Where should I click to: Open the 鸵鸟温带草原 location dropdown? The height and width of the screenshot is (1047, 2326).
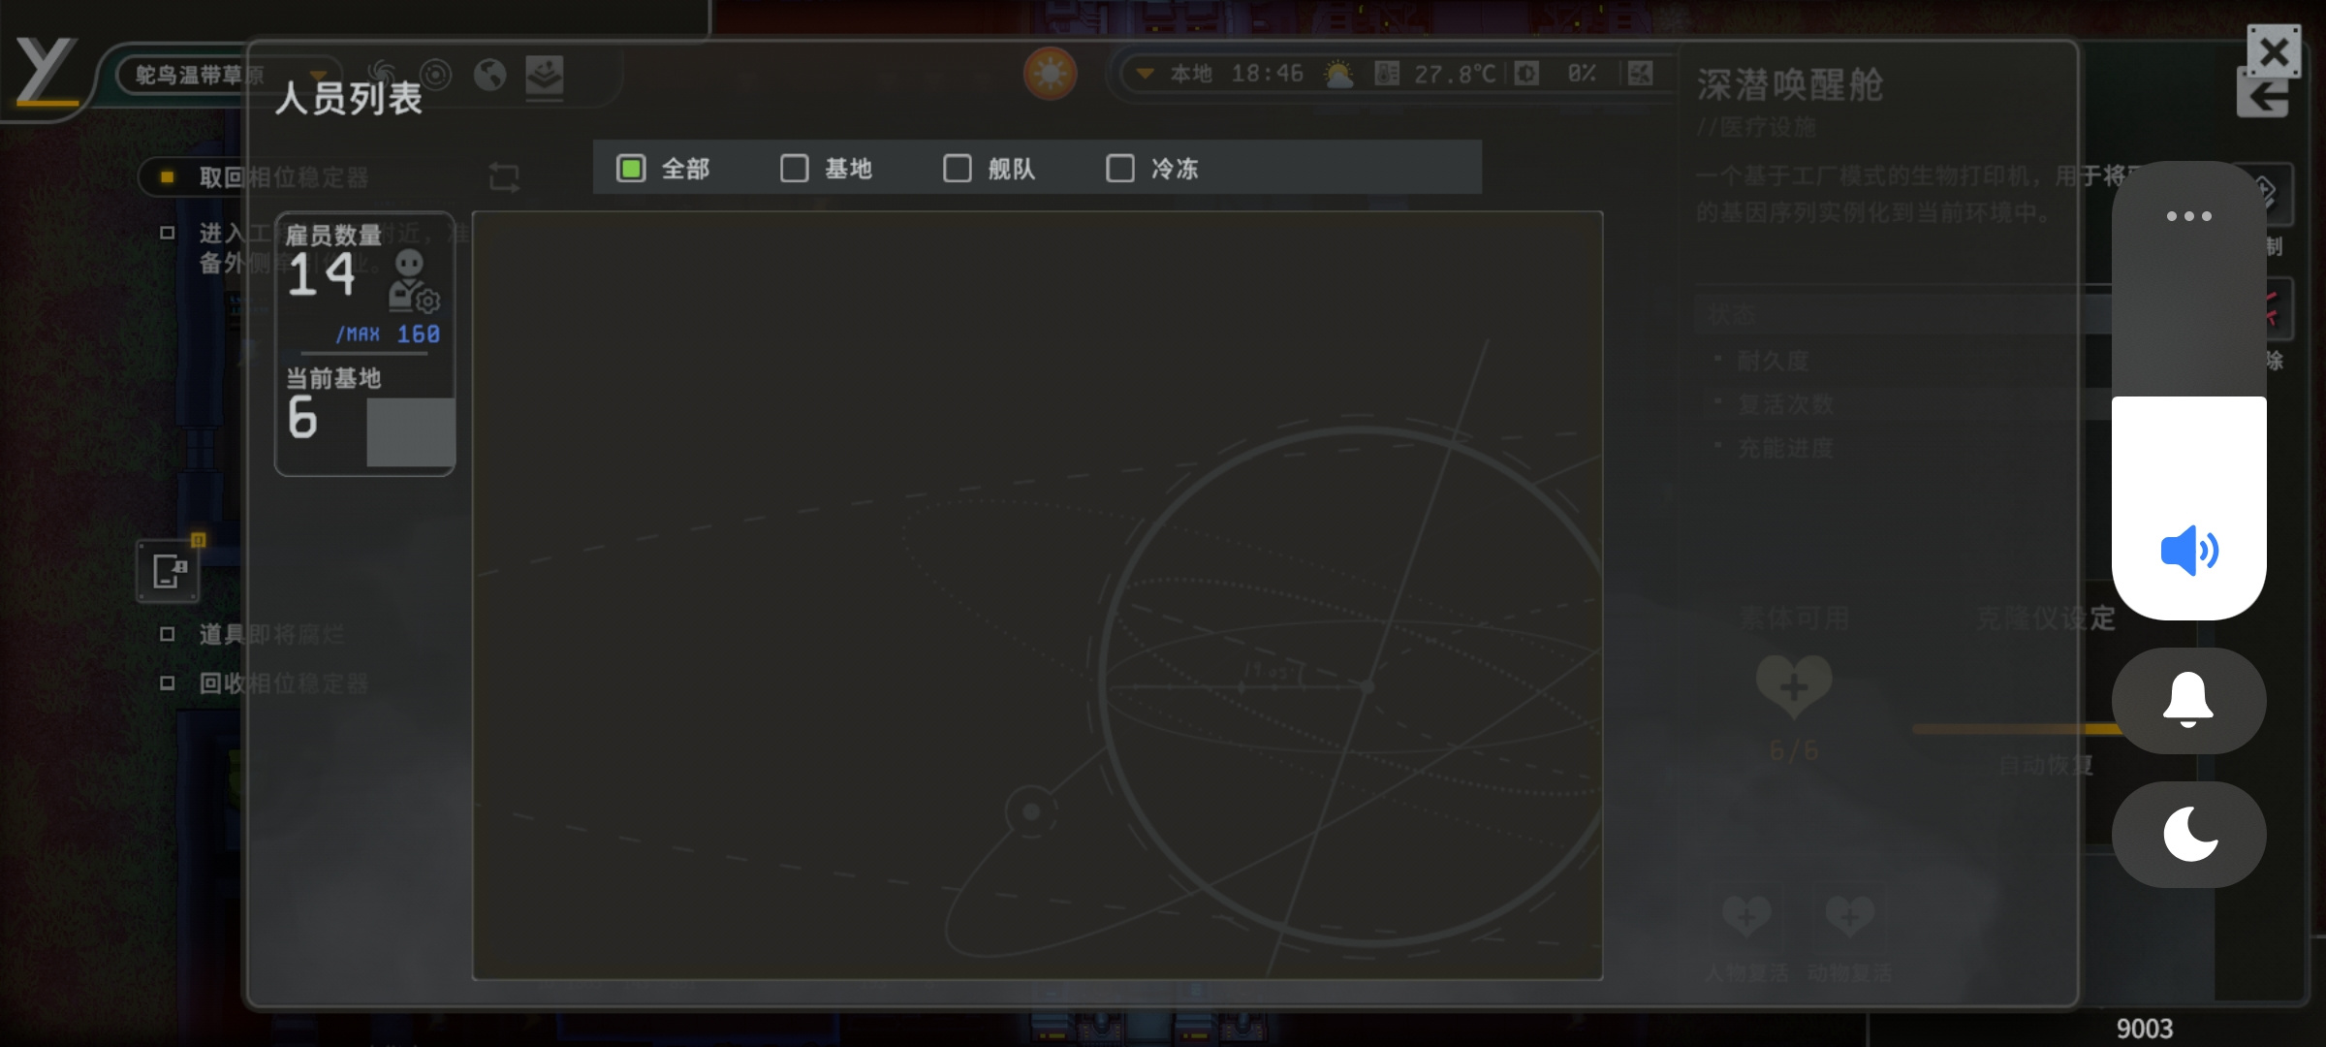(229, 75)
